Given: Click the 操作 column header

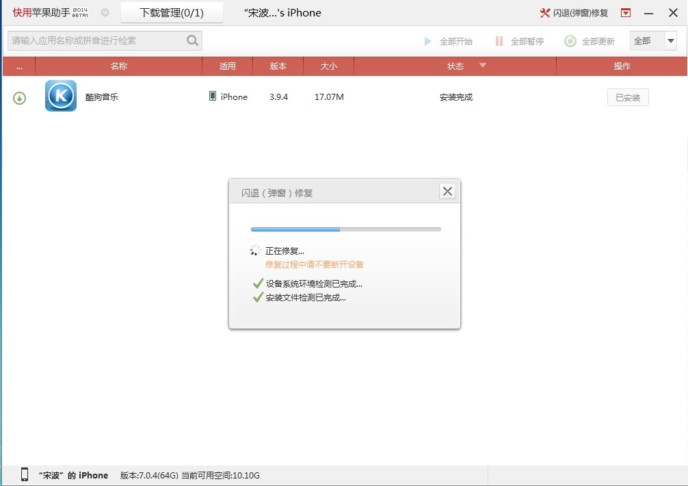Looking at the screenshot, I should pyautogui.click(x=622, y=66).
